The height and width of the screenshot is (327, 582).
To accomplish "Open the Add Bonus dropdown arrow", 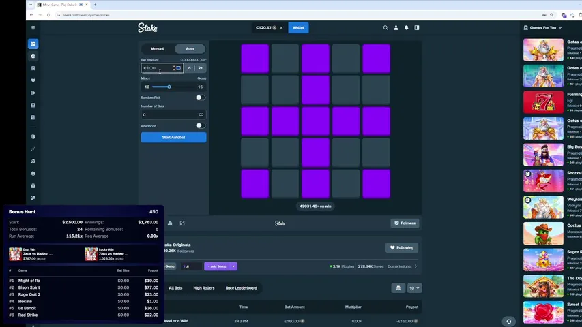I will (x=233, y=266).
